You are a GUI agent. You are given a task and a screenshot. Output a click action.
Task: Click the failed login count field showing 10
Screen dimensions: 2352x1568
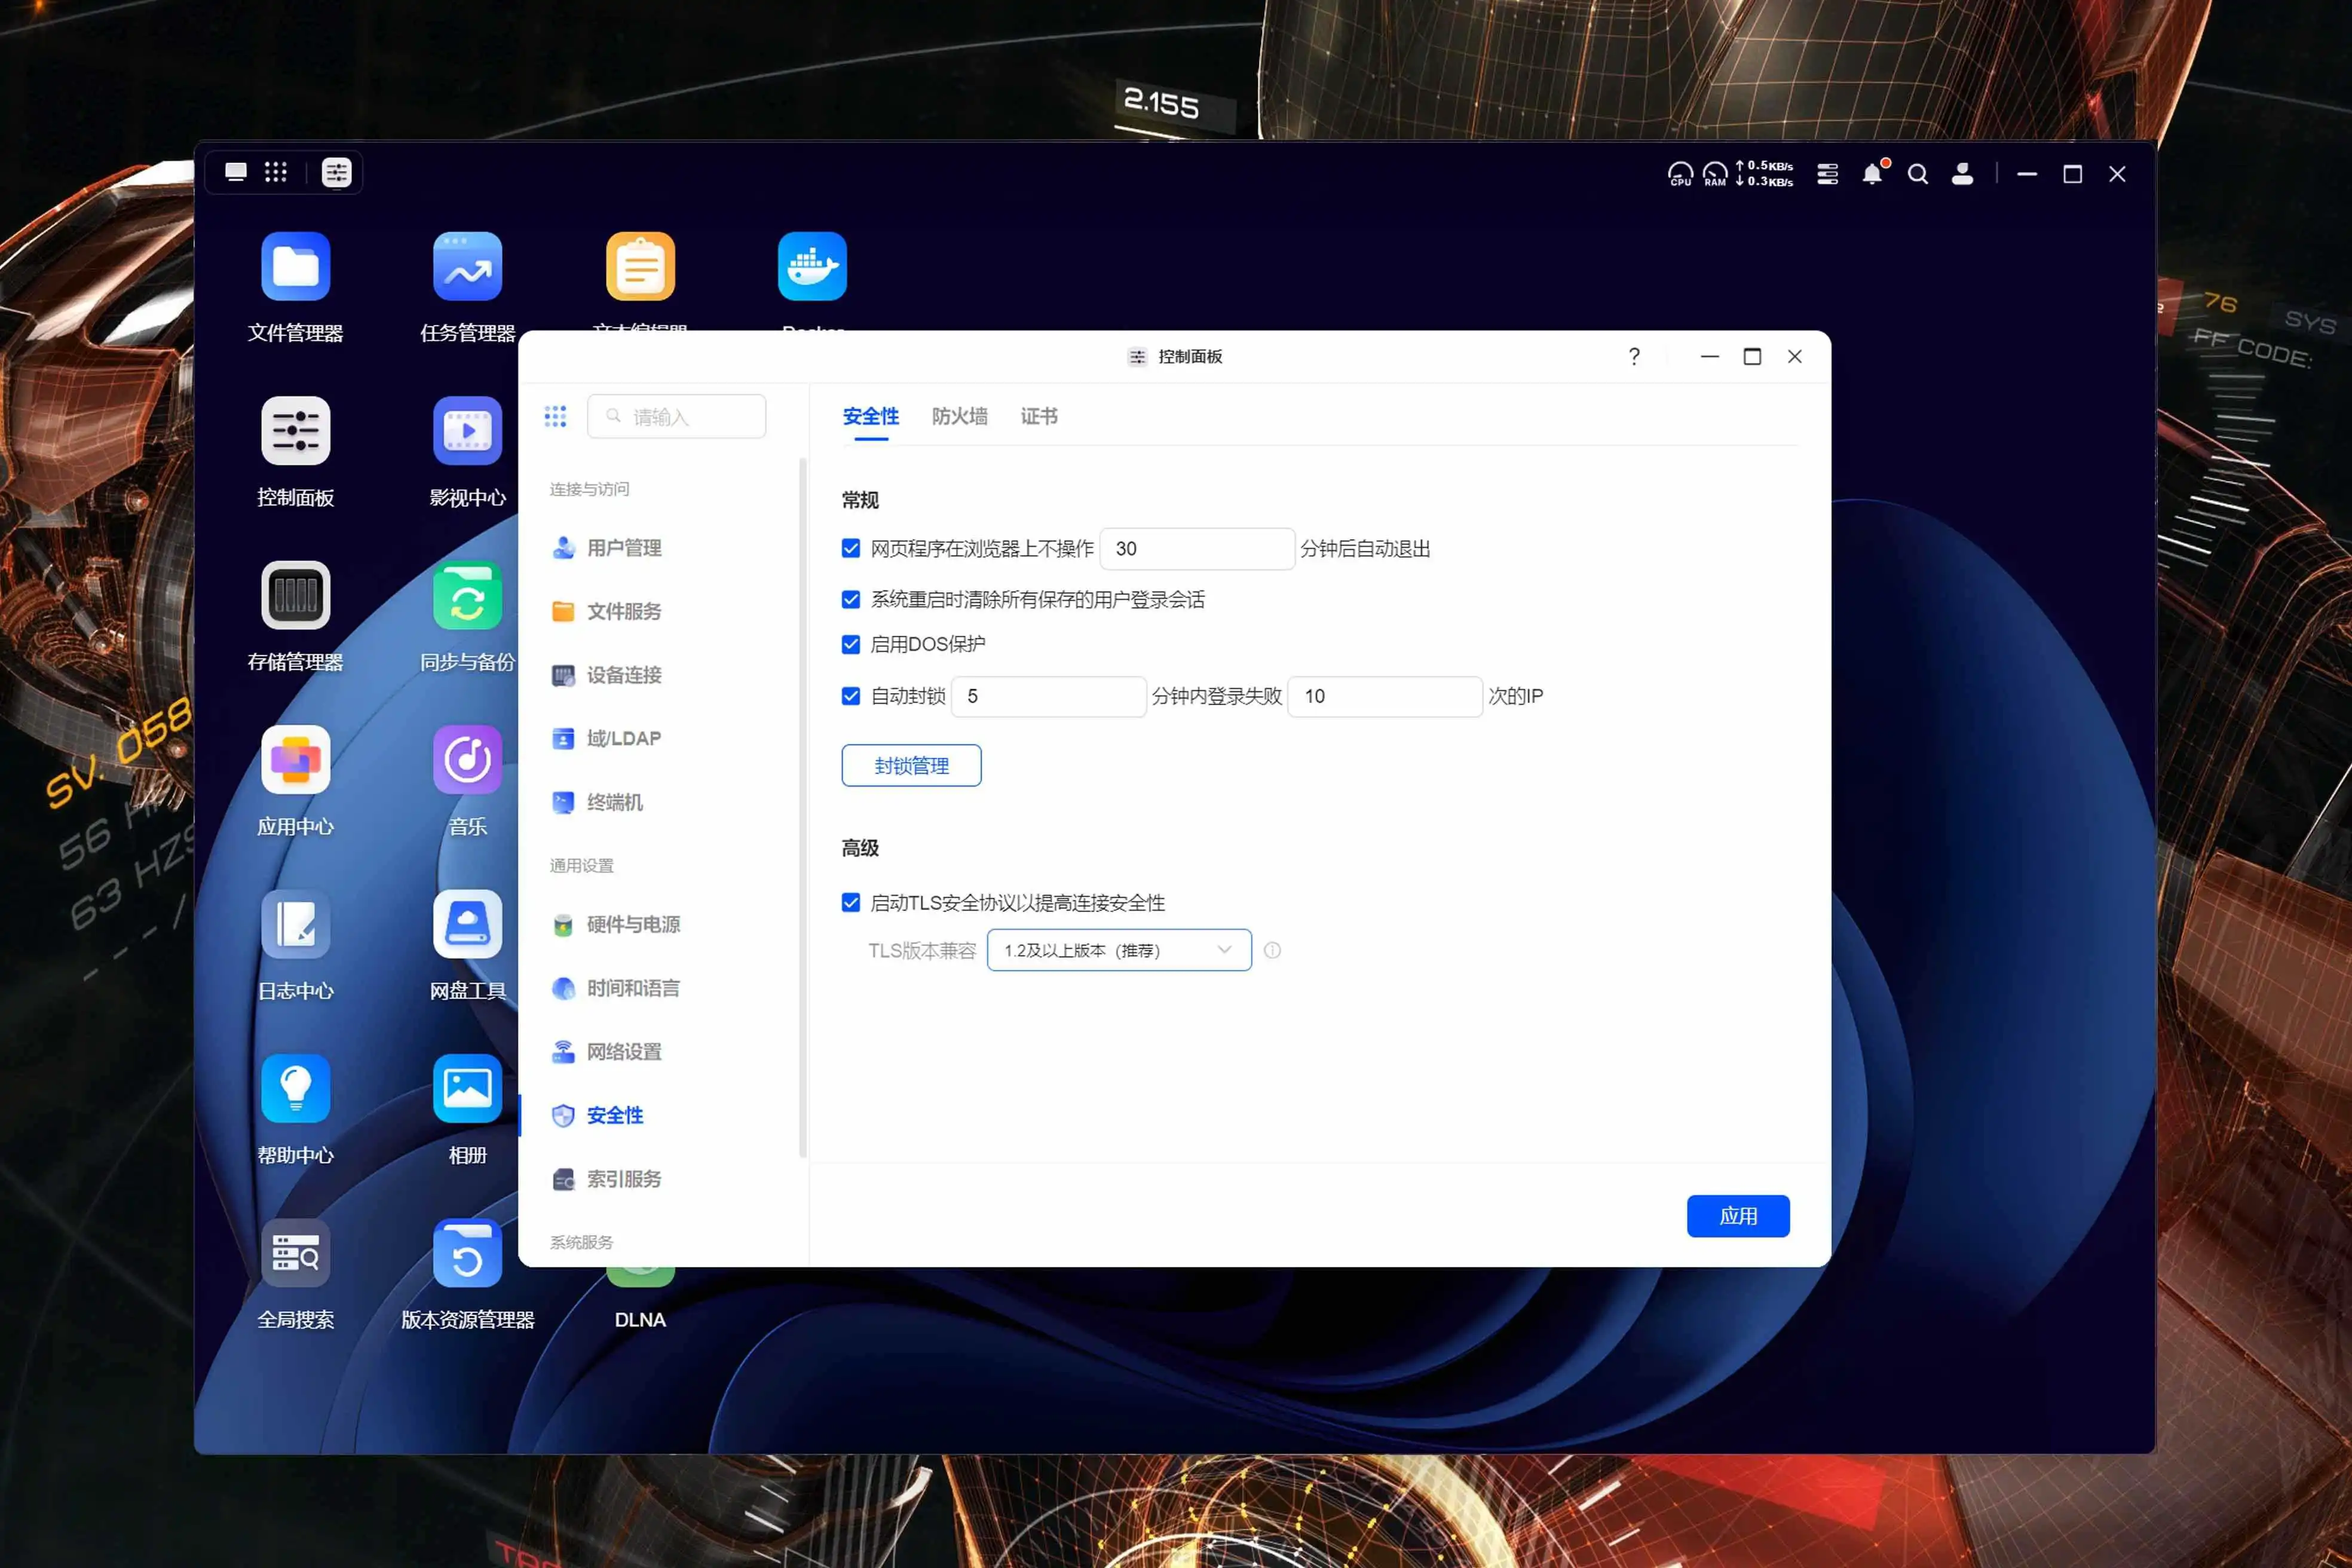point(1385,696)
